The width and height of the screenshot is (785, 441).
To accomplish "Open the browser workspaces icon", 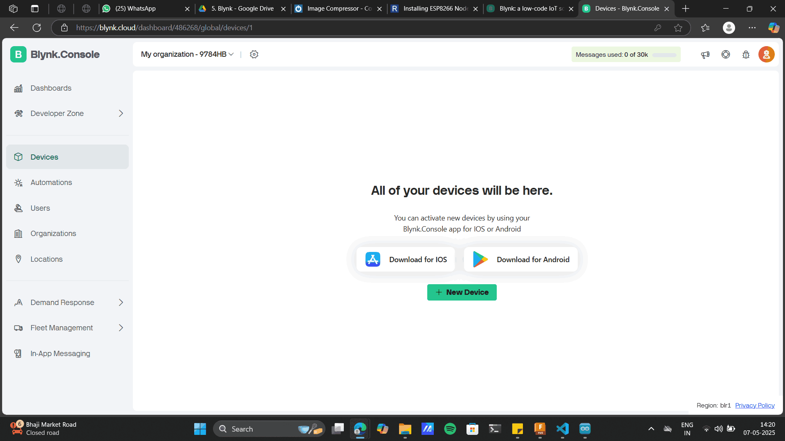I will (x=13, y=9).
